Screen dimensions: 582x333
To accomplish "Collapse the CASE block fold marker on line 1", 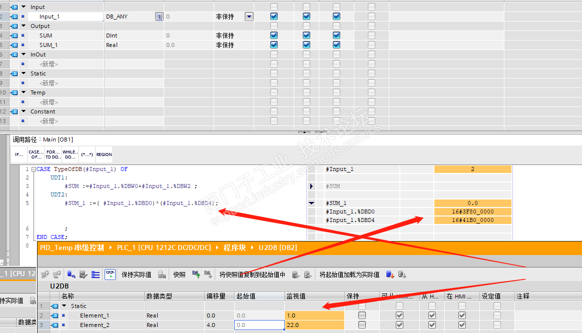I will (x=34, y=169).
